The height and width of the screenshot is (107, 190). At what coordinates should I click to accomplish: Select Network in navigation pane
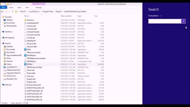point(8,85)
